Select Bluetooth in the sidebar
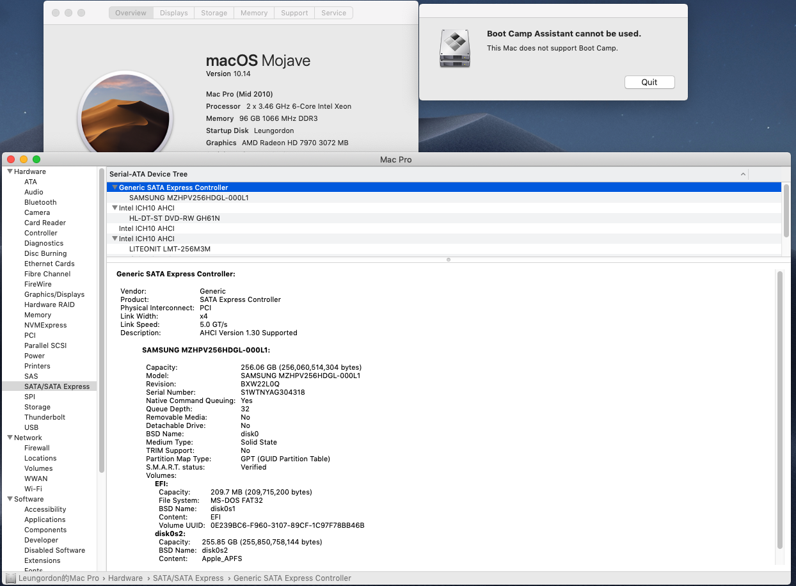The image size is (796, 586). (x=40, y=202)
